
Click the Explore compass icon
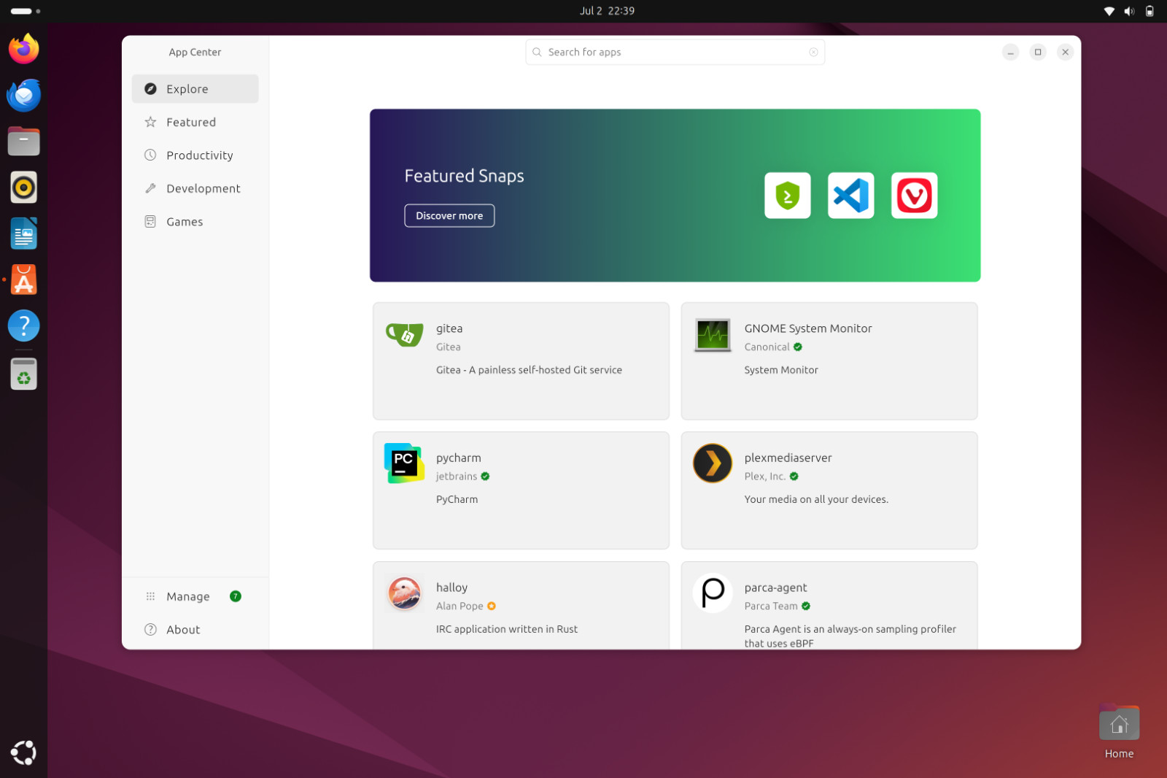pos(150,88)
